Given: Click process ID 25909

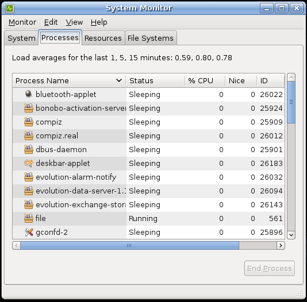Looking at the screenshot, I should [x=271, y=122].
